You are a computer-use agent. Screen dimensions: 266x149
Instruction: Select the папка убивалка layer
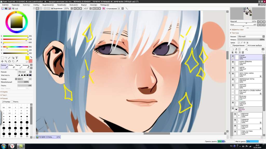tap(247, 63)
